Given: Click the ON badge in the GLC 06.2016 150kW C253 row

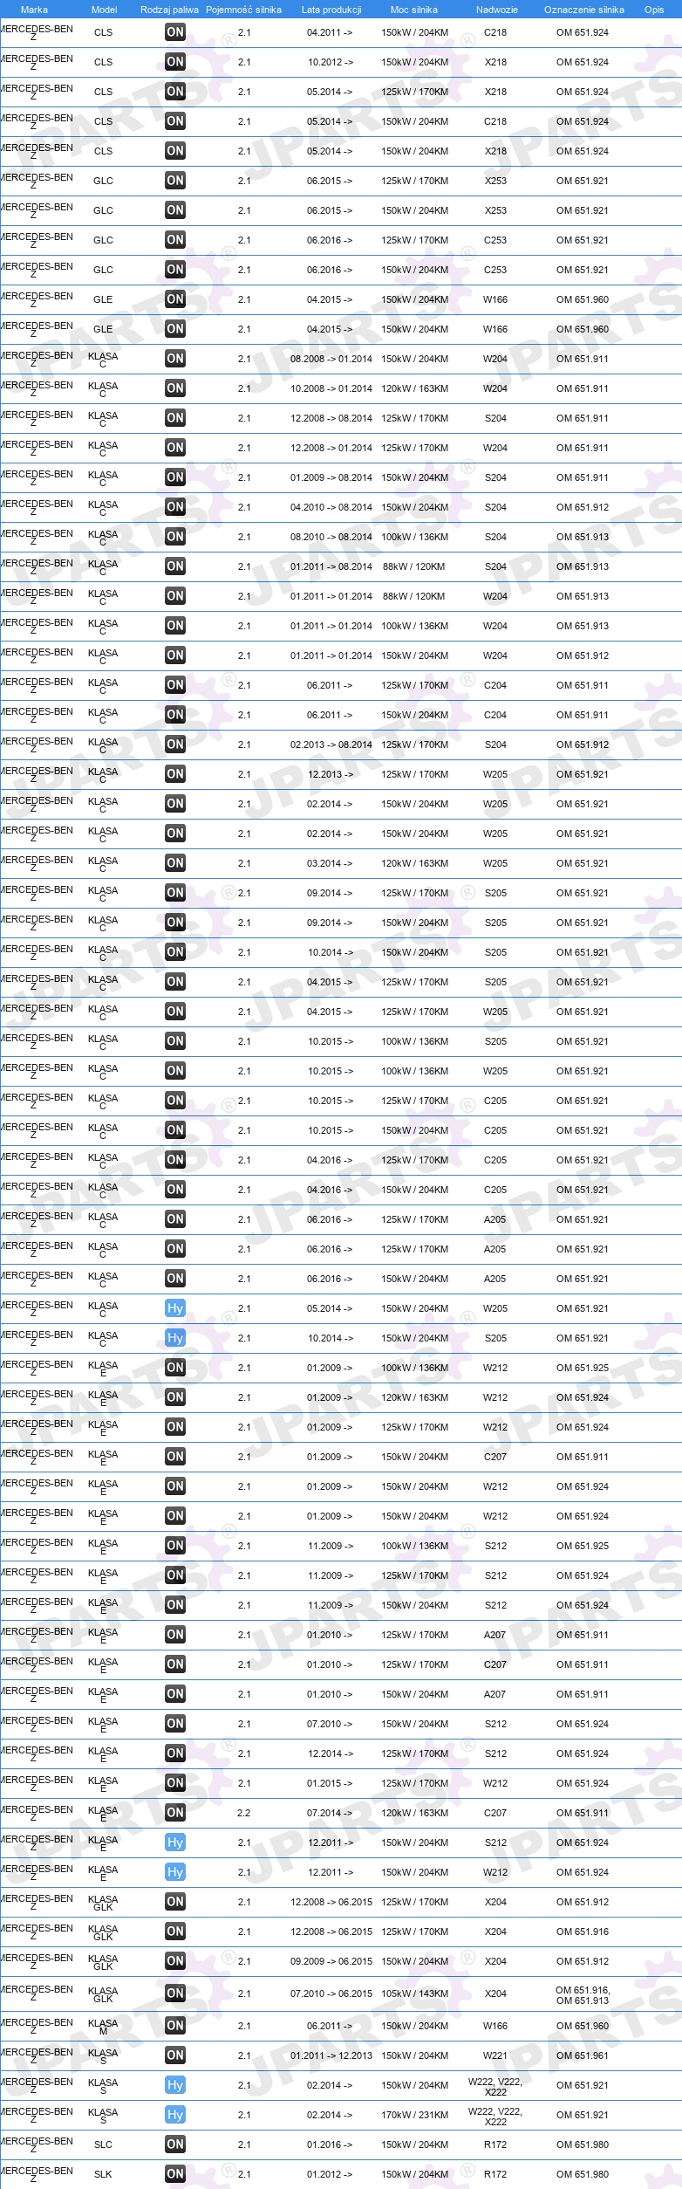Looking at the screenshot, I should 175,270.
